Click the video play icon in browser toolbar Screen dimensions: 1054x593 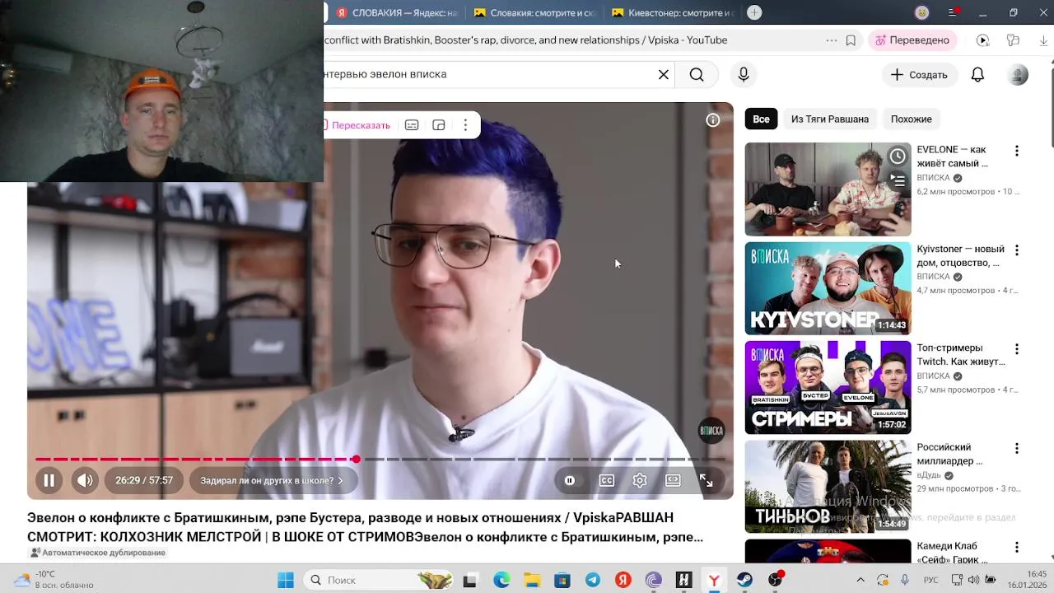(982, 40)
